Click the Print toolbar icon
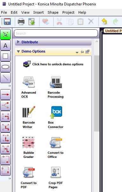This screenshot has width=122, height=192. pyautogui.click(x=21, y=22)
